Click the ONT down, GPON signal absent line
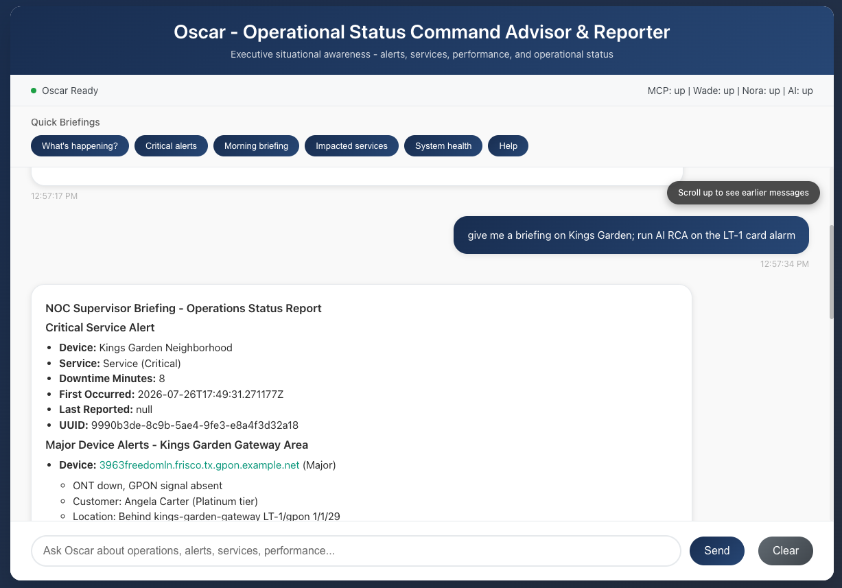 [x=148, y=486]
